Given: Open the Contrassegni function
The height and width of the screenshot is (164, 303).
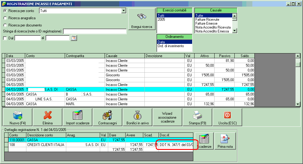Looking at the screenshot, I should pos(107,117).
